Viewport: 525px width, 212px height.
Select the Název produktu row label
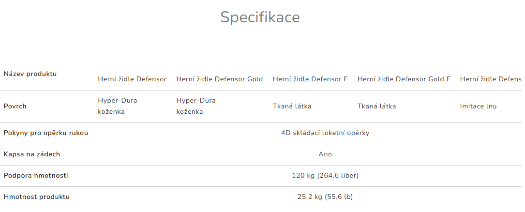(x=30, y=74)
